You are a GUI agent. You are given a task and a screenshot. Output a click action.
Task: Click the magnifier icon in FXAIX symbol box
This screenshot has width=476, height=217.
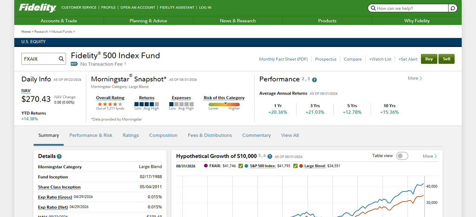click(x=61, y=59)
